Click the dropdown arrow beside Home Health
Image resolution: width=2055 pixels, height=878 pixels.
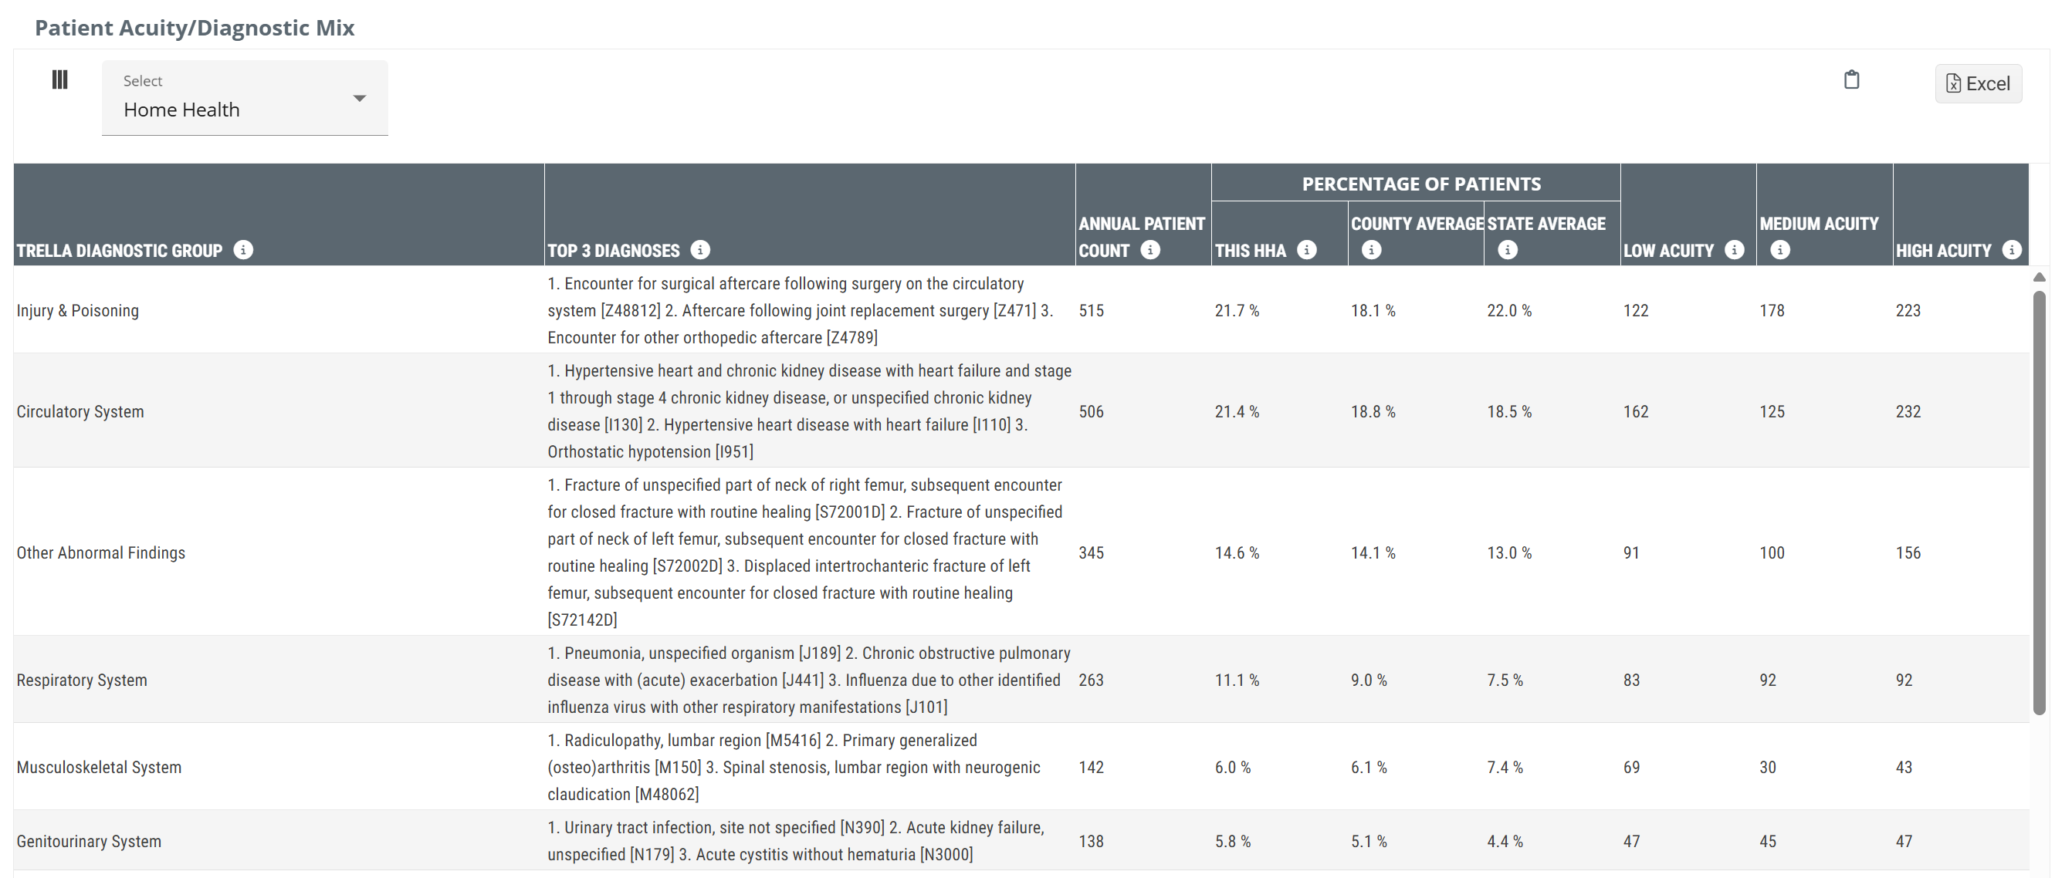(x=360, y=98)
